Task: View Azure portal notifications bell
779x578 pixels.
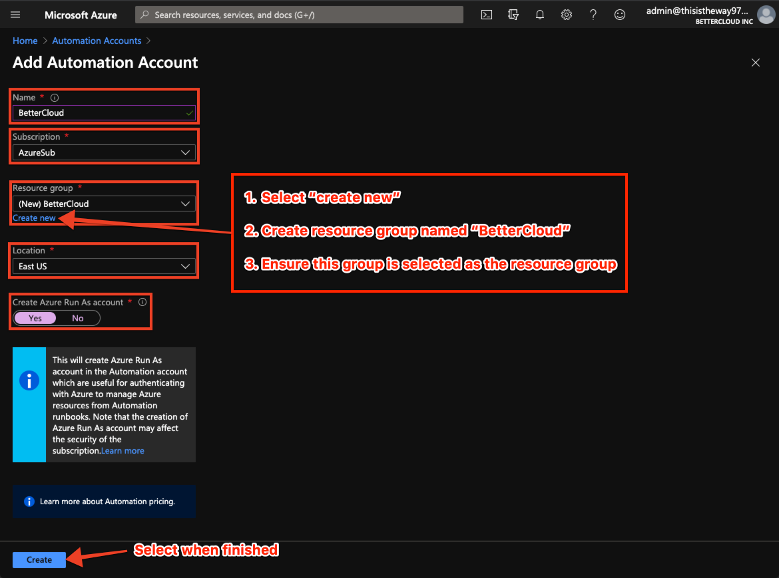Action: (539, 14)
